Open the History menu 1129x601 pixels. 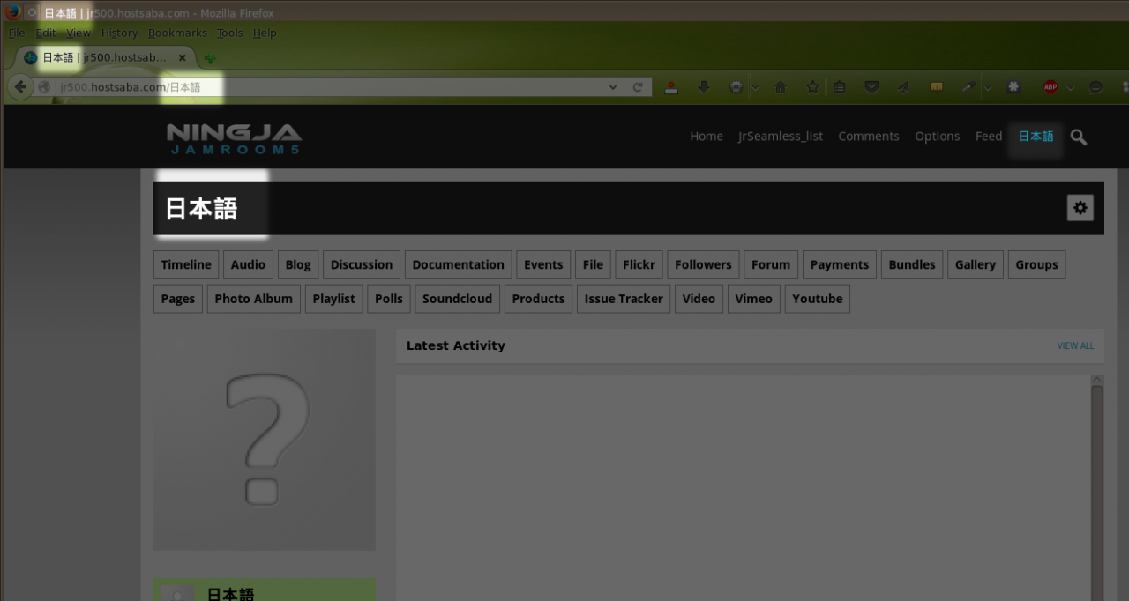pos(119,33)
